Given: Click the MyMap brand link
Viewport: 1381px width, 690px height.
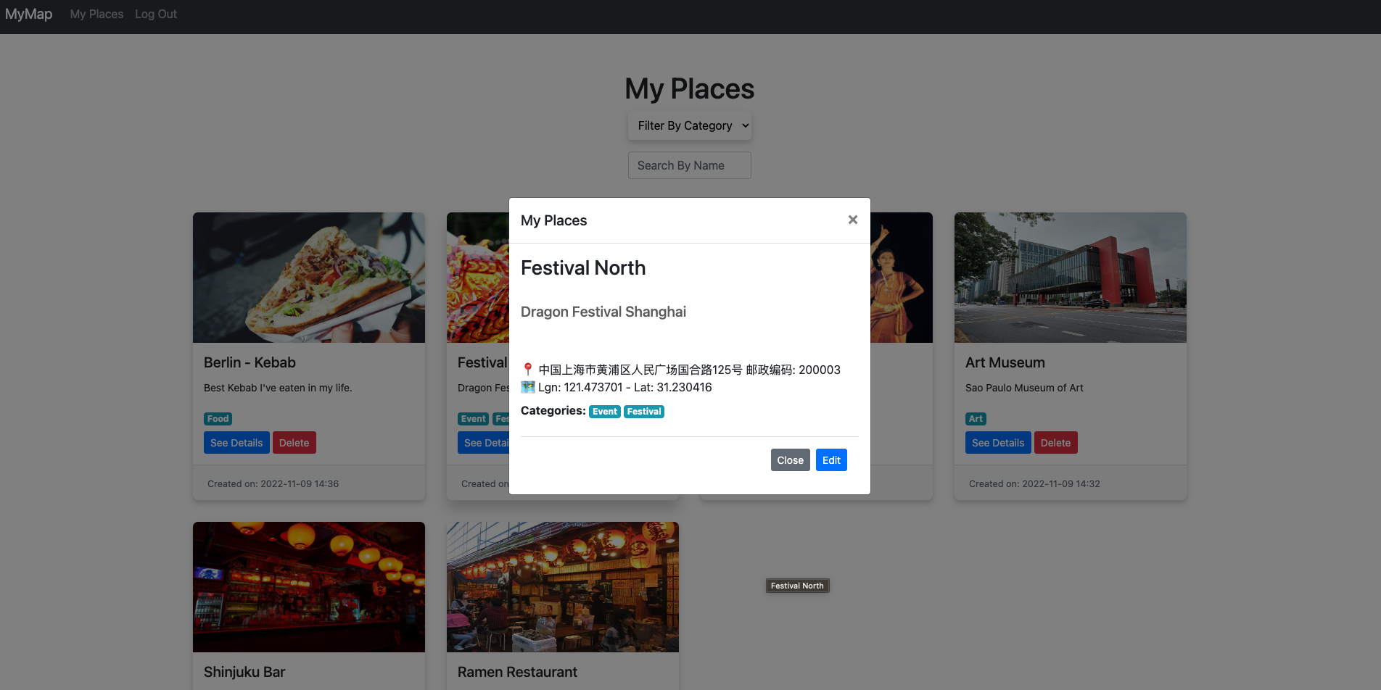Looking at the screenshot, I should coord(28,14).
